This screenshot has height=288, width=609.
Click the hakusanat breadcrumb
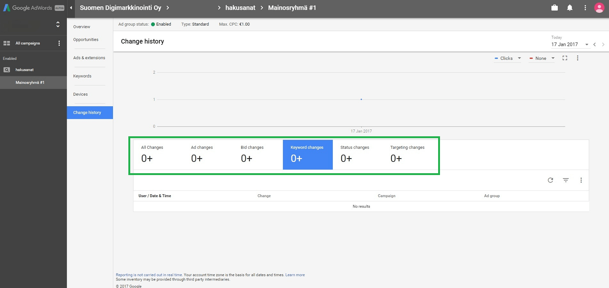[x=240, y=8]
